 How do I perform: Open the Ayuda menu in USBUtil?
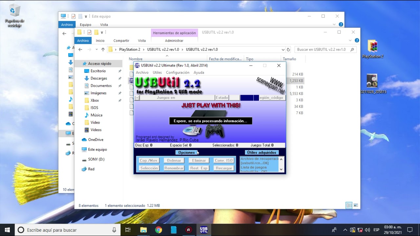click(x=199, y=72)
